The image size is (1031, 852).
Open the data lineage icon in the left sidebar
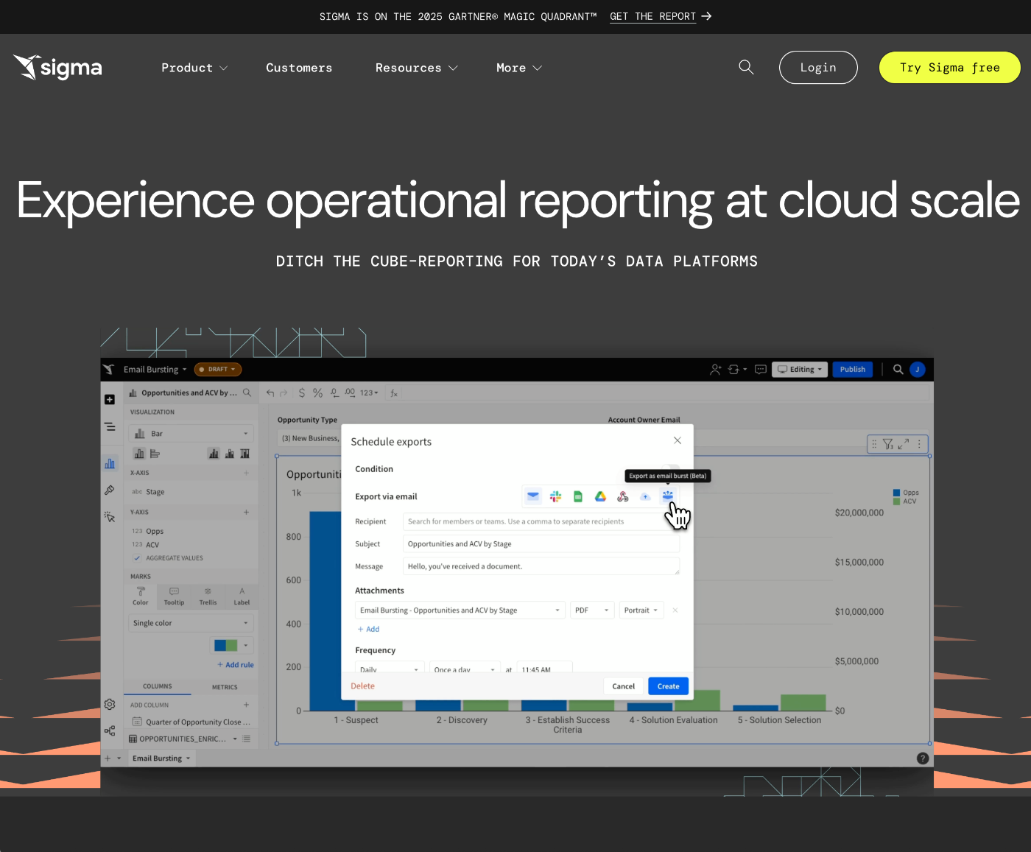point(110,730)
